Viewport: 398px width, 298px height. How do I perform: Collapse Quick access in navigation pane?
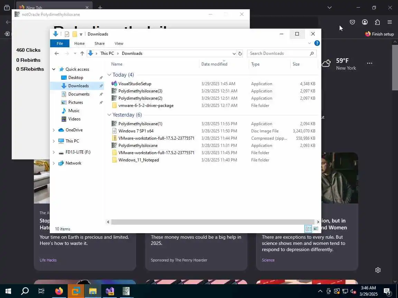[54, 69]
